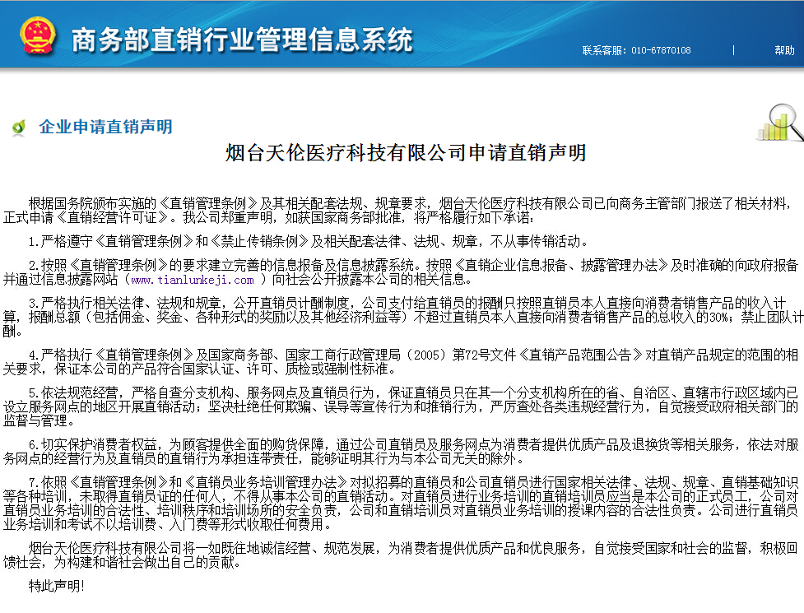This screenshot has width=804, height=613.
Task: Click the magnifier chart icon at right
Action: click(x=779, y=123)
